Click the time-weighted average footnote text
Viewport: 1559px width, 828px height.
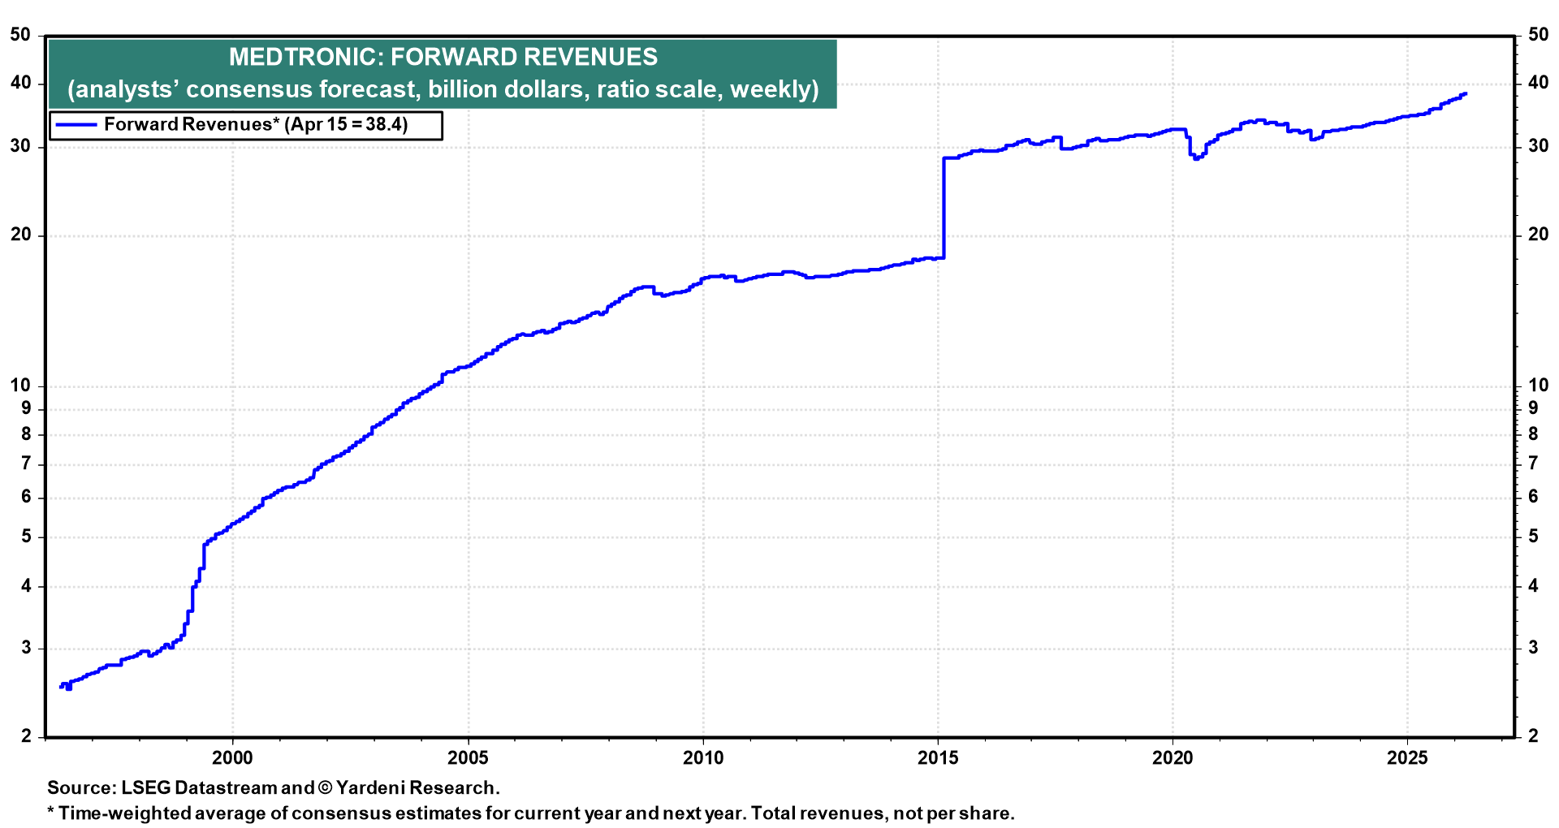[x=531, y=813]
